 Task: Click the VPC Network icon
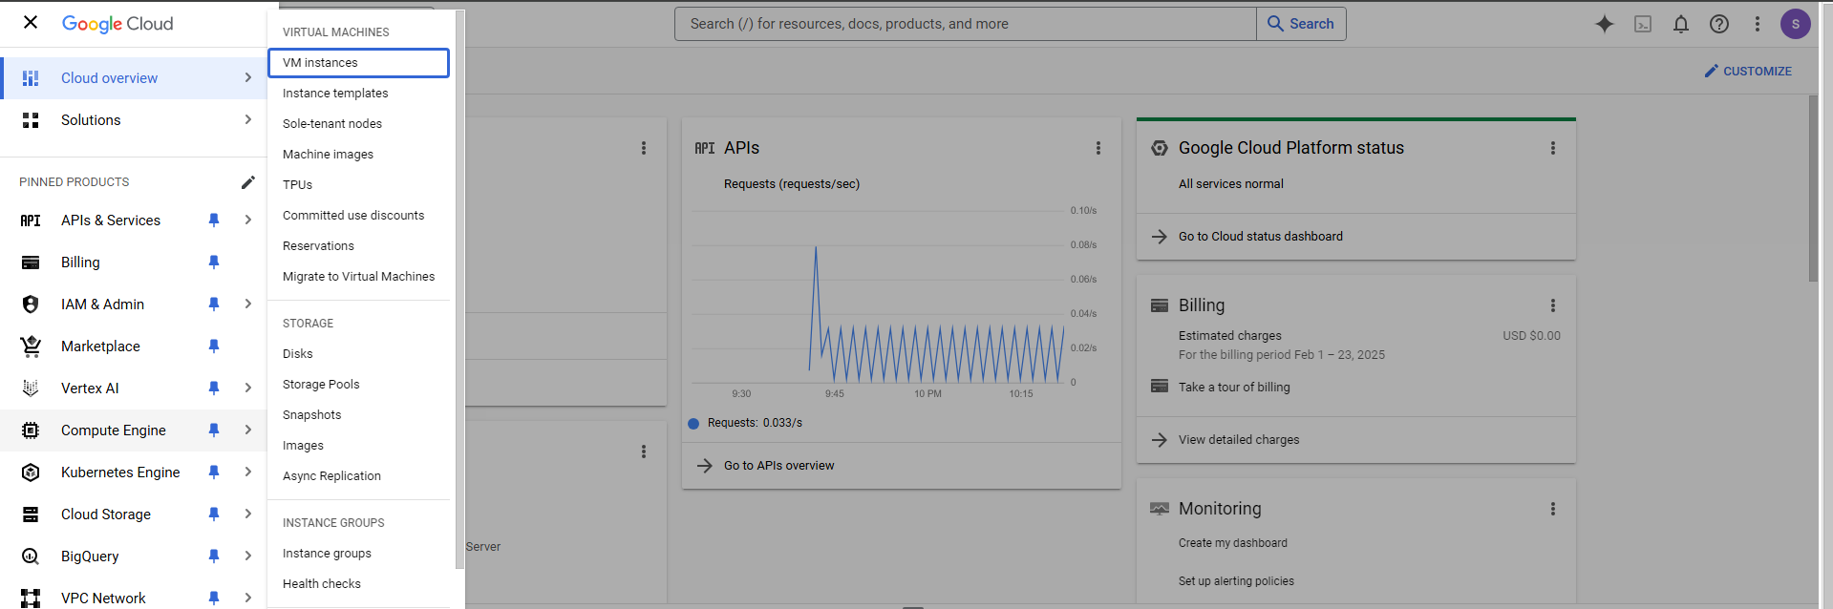pyautogui.click(x=31, y=598)
